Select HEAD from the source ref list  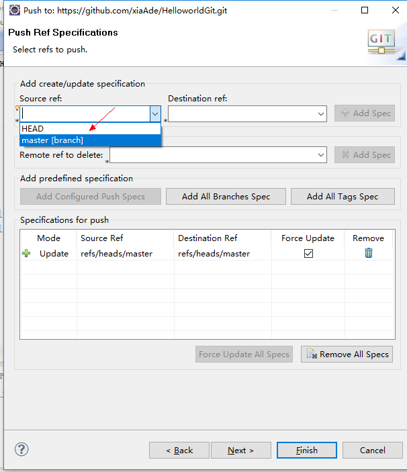[90, 129]
